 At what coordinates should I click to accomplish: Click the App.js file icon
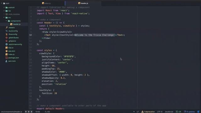click(x=7, y=48)
